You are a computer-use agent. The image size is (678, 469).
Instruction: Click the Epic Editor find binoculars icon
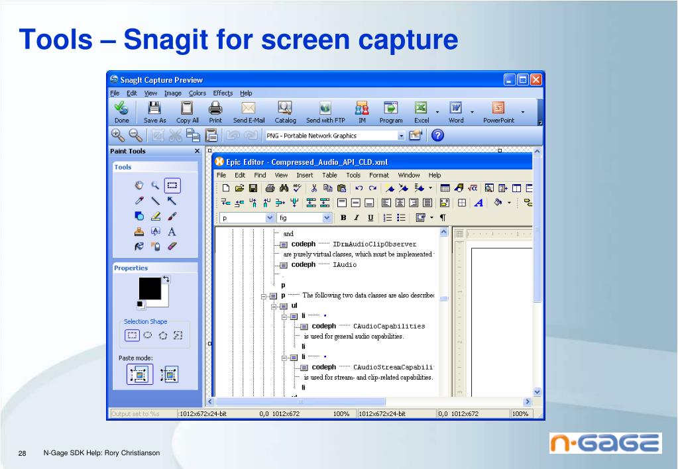click(284, 188)
